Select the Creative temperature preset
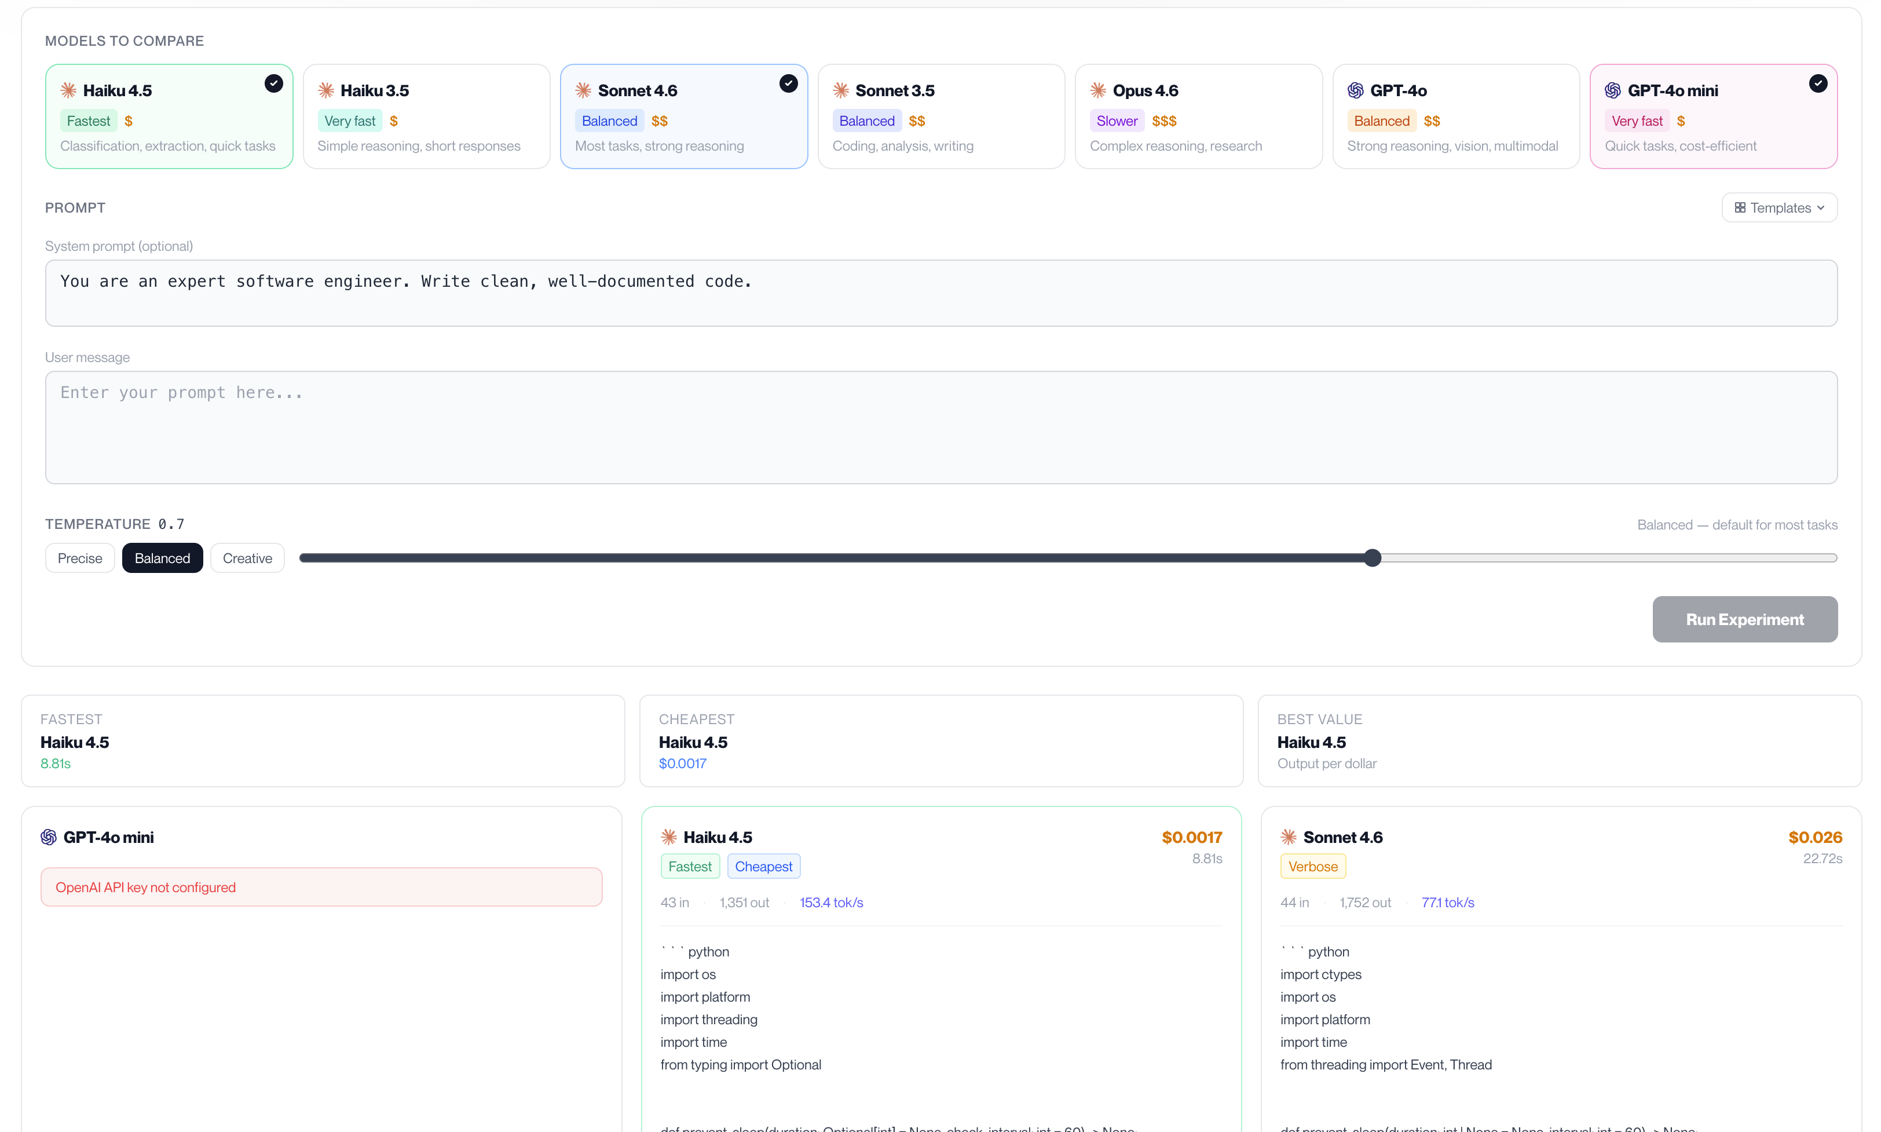 247,558
